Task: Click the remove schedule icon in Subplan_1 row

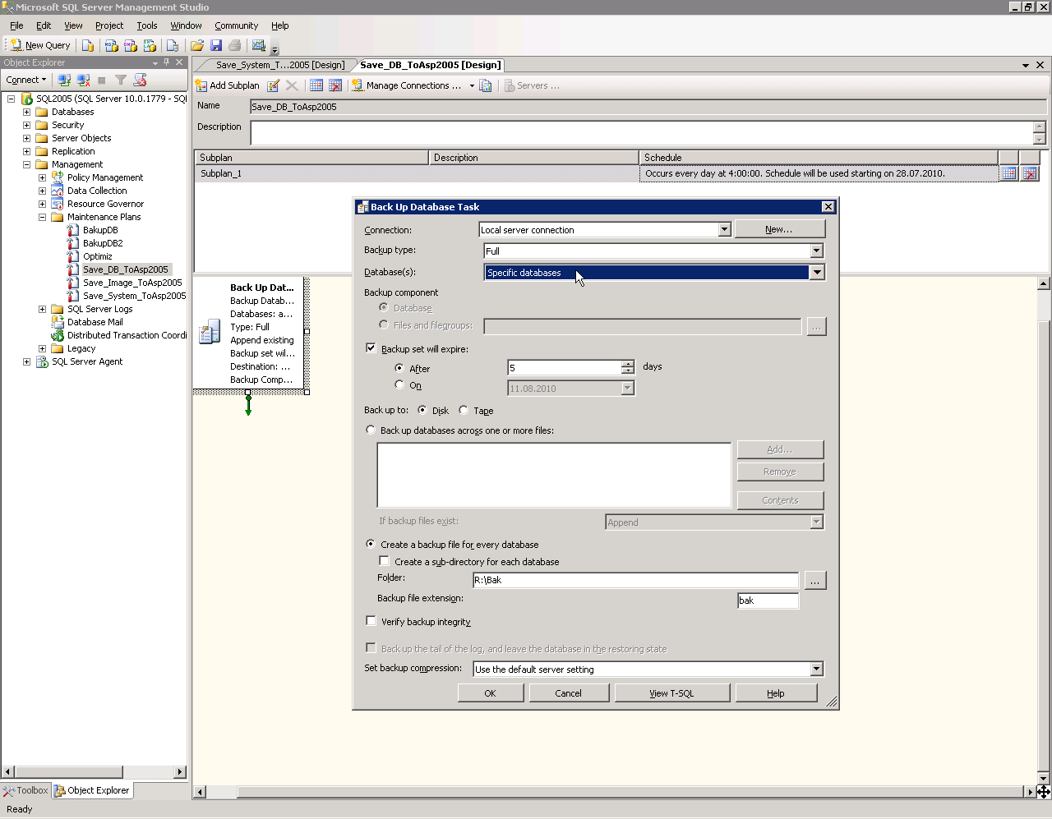Action: coord(1030,173)
